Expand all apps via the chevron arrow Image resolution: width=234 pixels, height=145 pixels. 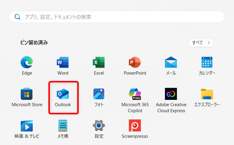[209, 42]
